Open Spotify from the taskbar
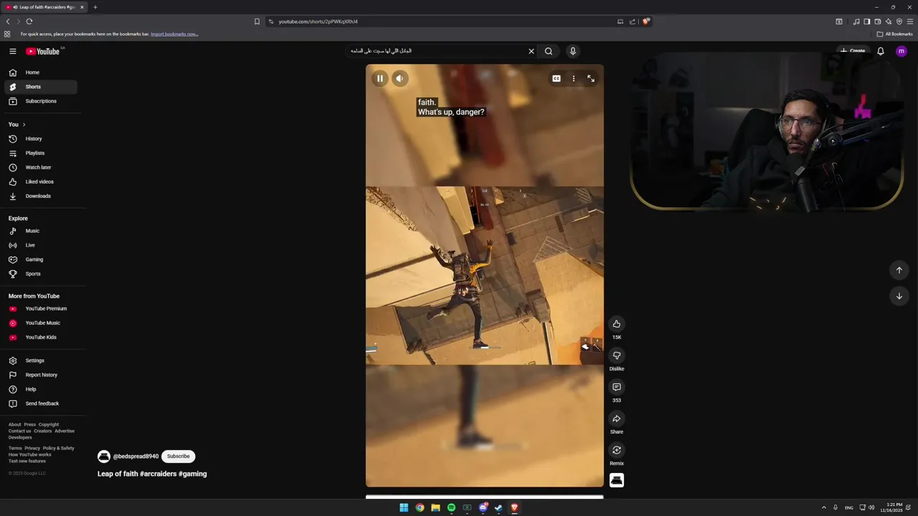Screen dimensions: 918x516 click(451, 507)
